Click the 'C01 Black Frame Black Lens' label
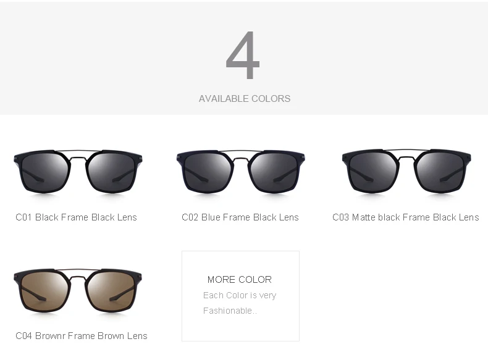The width and height of the screenshot is (488, 352). (x=76, y=217)
